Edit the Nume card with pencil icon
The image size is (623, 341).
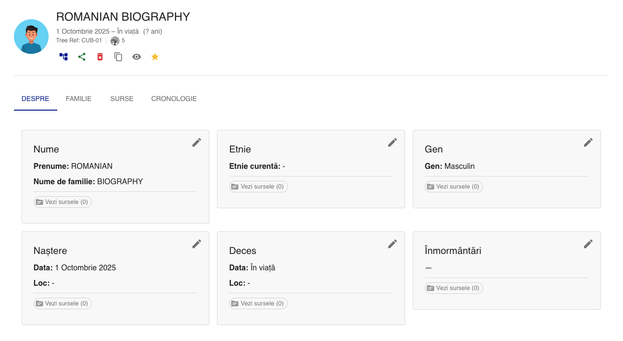click(x=197, y=142)
